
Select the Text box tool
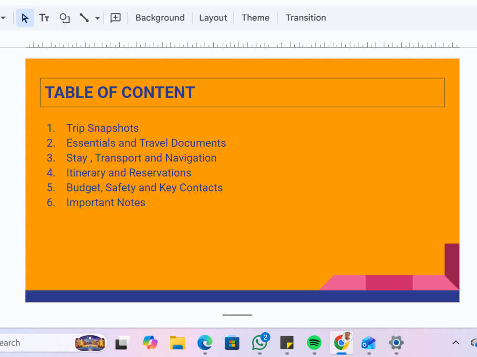[x=44, y=18]
